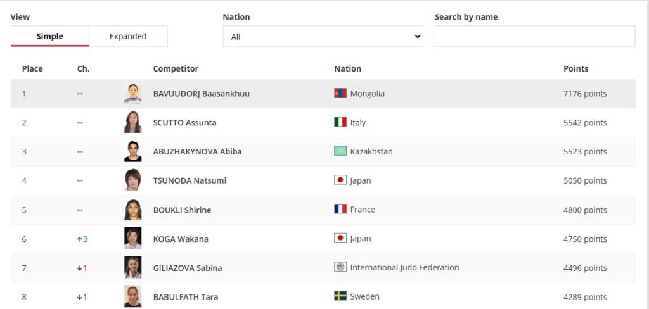This screenshot has width=649, height=309.
Task: Click the Italy flag icon
Action: point(340,122)
